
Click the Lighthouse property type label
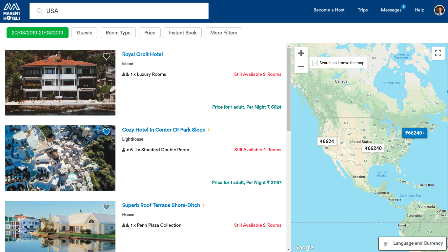pos(133,139)
